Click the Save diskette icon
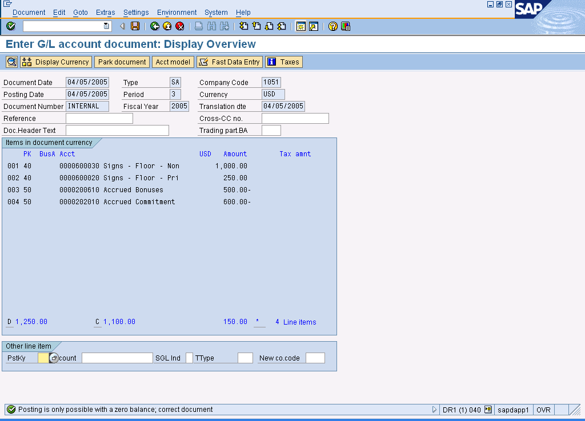The image size is (585, 421). pyautogui.click(x=135, y=26)
